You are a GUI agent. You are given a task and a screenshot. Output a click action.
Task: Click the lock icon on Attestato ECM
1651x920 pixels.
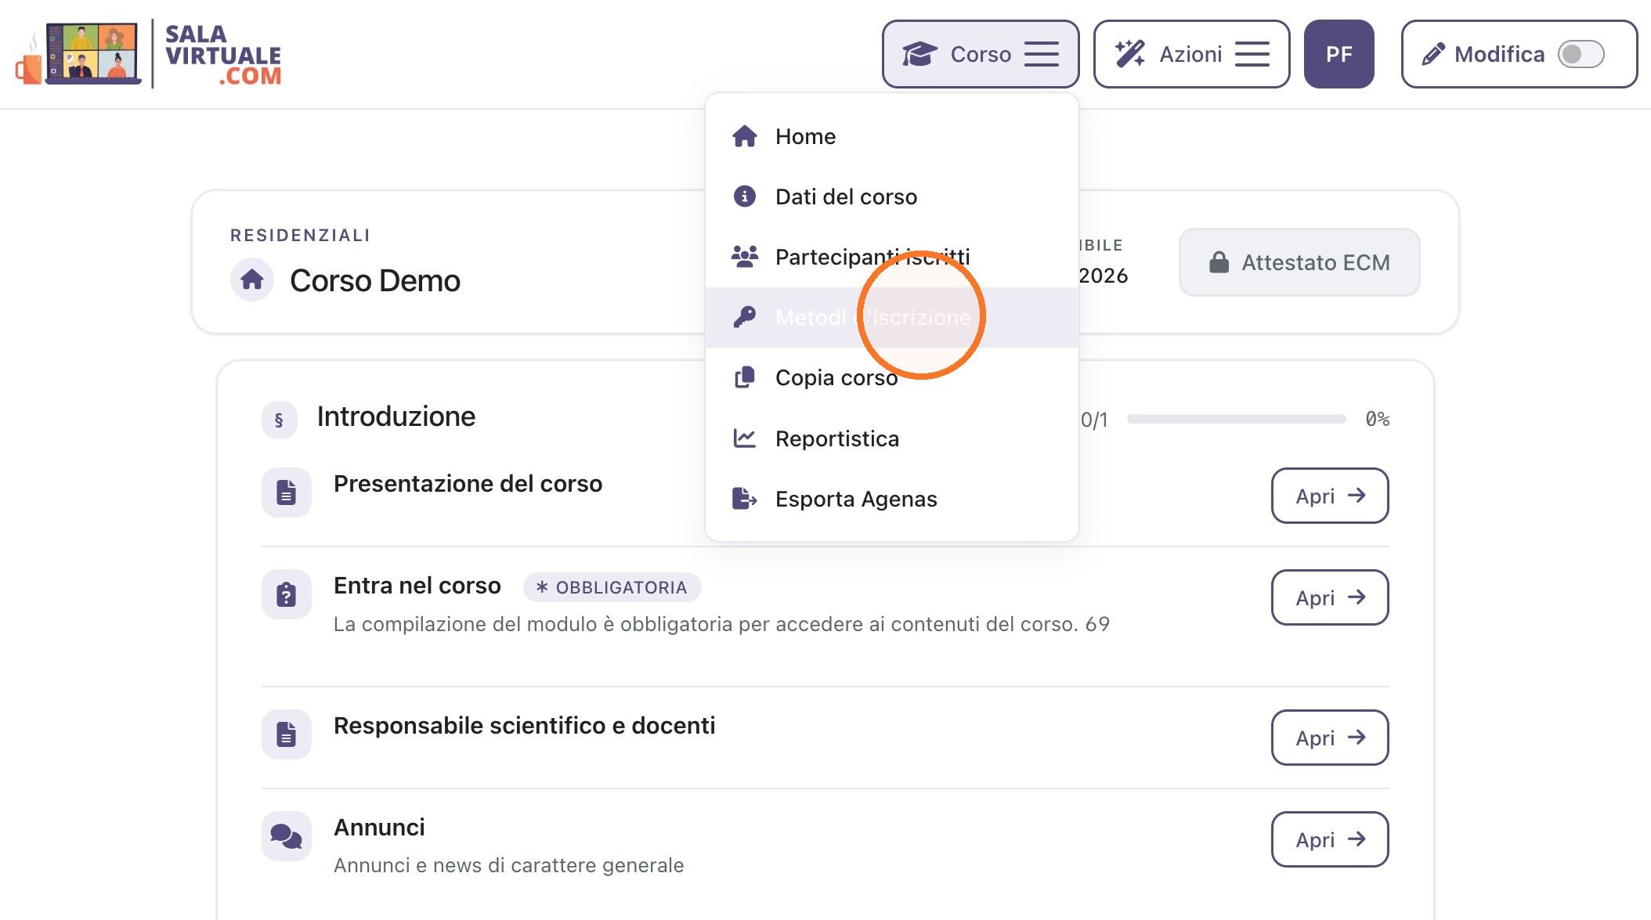(x=1219, y=262)
